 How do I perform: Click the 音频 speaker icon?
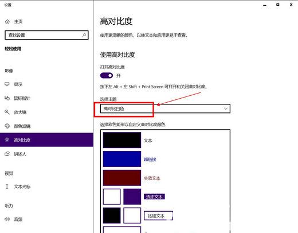coord(7,219)
